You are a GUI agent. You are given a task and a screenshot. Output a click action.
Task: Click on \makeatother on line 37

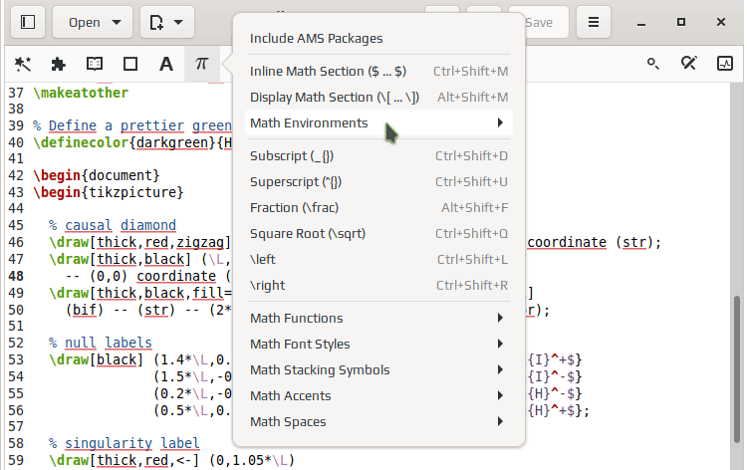[81, 93]
